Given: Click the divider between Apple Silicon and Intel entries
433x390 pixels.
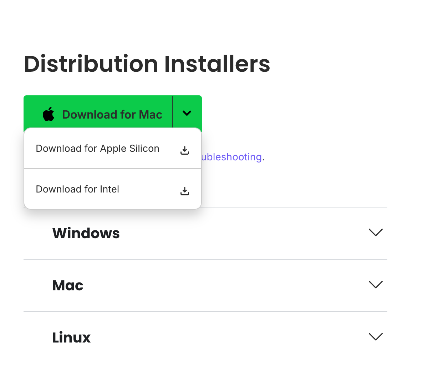Looking at the screenshot, I should [113, 169].
